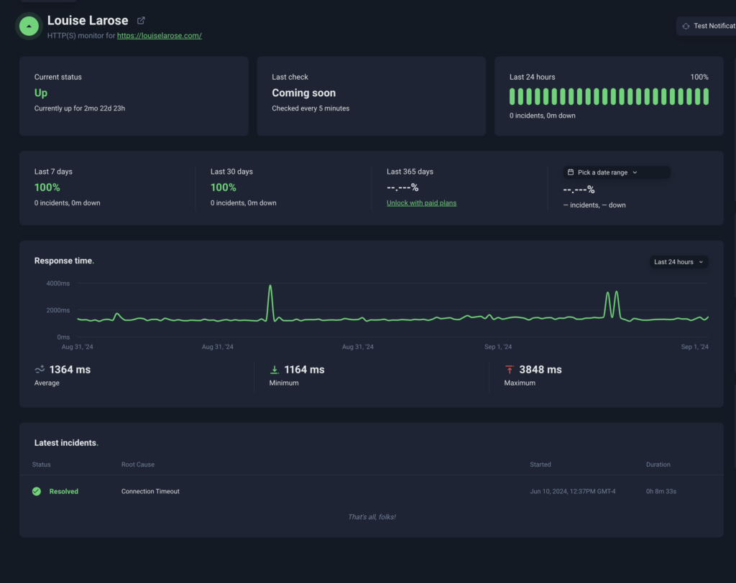Expand the Last 24 hours chart dropdown
The height and width of the screenshot is (583, 736).
click(678, 262)
